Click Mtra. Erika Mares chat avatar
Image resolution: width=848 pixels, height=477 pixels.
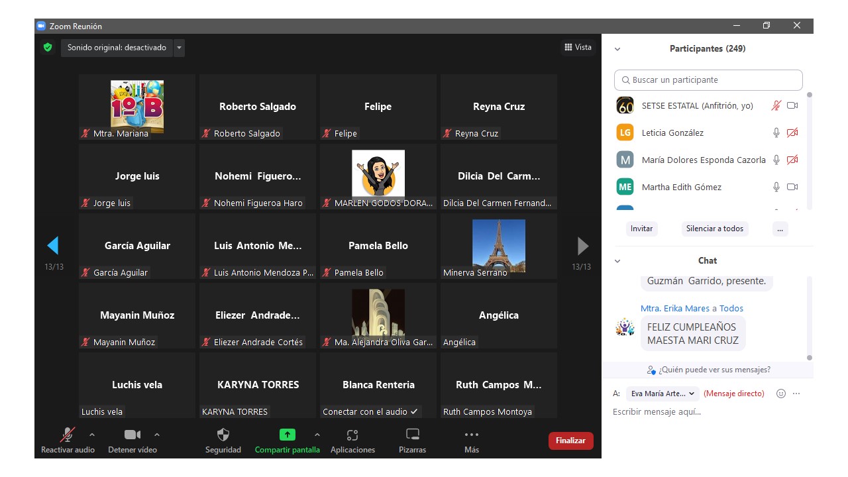[625, 327]
